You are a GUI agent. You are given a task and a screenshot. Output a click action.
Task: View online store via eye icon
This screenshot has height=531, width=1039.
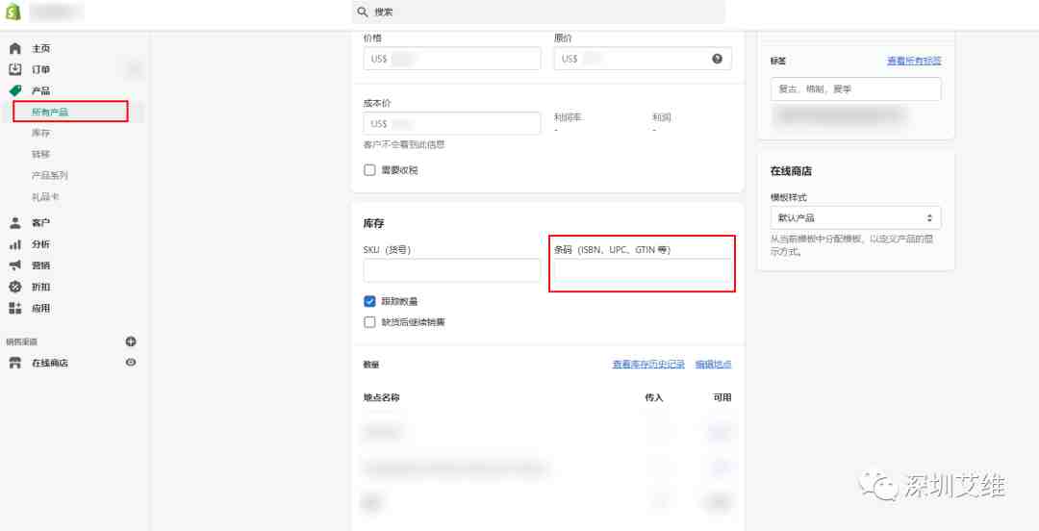pyautogui.click(x=131, y=363)
